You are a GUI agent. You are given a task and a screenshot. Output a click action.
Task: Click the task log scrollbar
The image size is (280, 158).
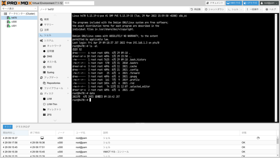tap(278, 146)
